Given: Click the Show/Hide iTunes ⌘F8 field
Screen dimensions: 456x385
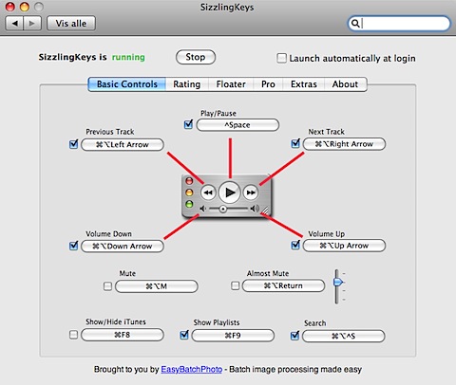Looking at the screenshot, I should click(123, 335).
